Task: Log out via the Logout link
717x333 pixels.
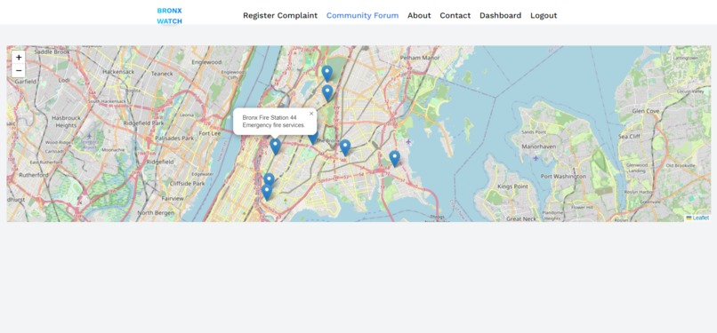Action: pyautogui.click(x=544, y=15)
